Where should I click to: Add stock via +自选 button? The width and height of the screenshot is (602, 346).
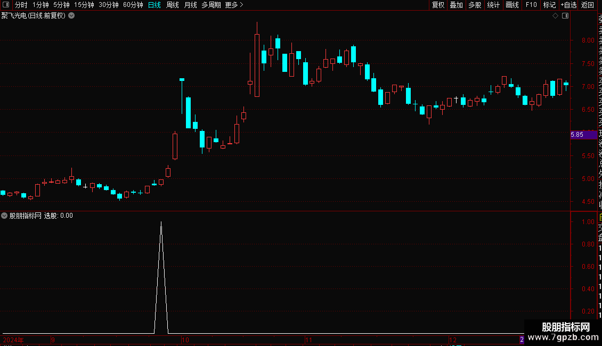[x=568, y=5]
